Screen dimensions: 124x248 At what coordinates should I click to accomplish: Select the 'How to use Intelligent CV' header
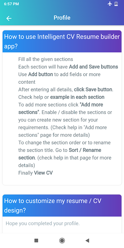point(62,41)
